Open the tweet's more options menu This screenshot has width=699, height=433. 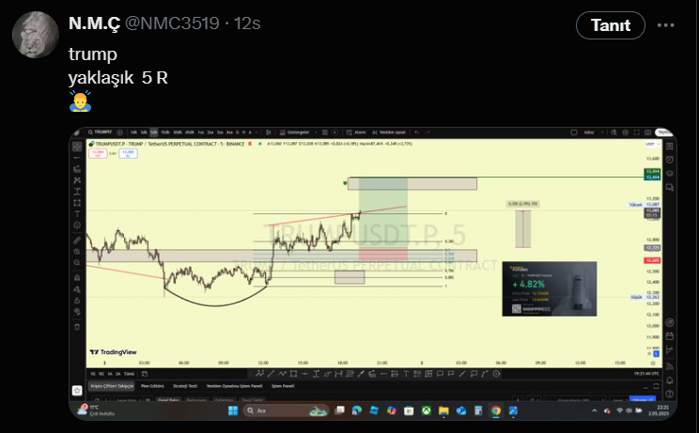(x=665, y=25)
